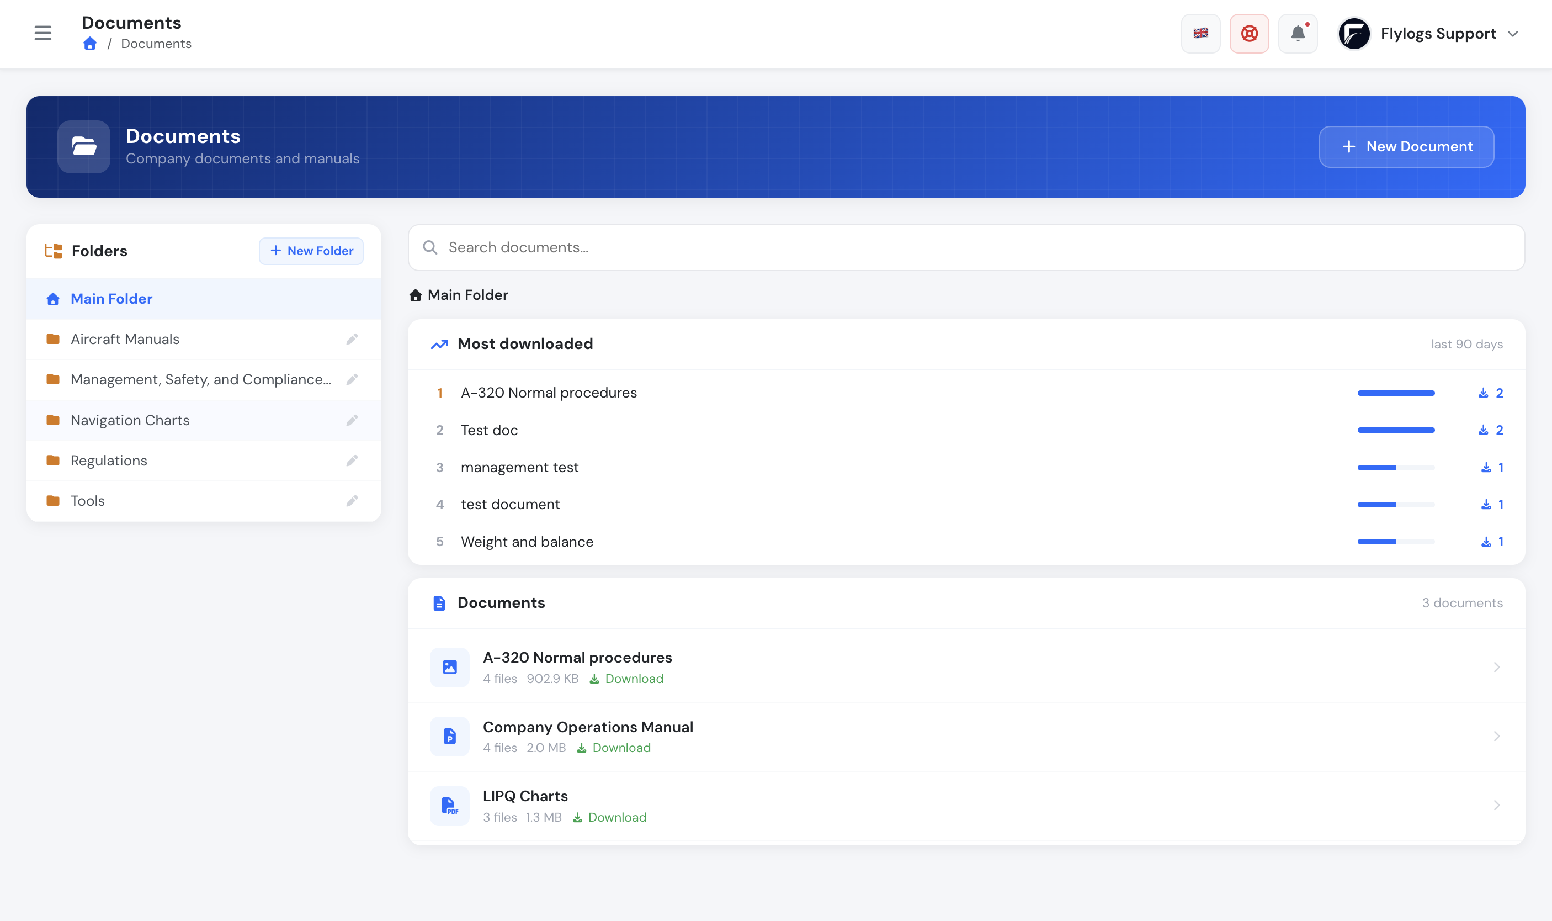Click download count icon for management test
Screen dimensions: 1552x921
tap(1486, 467)
